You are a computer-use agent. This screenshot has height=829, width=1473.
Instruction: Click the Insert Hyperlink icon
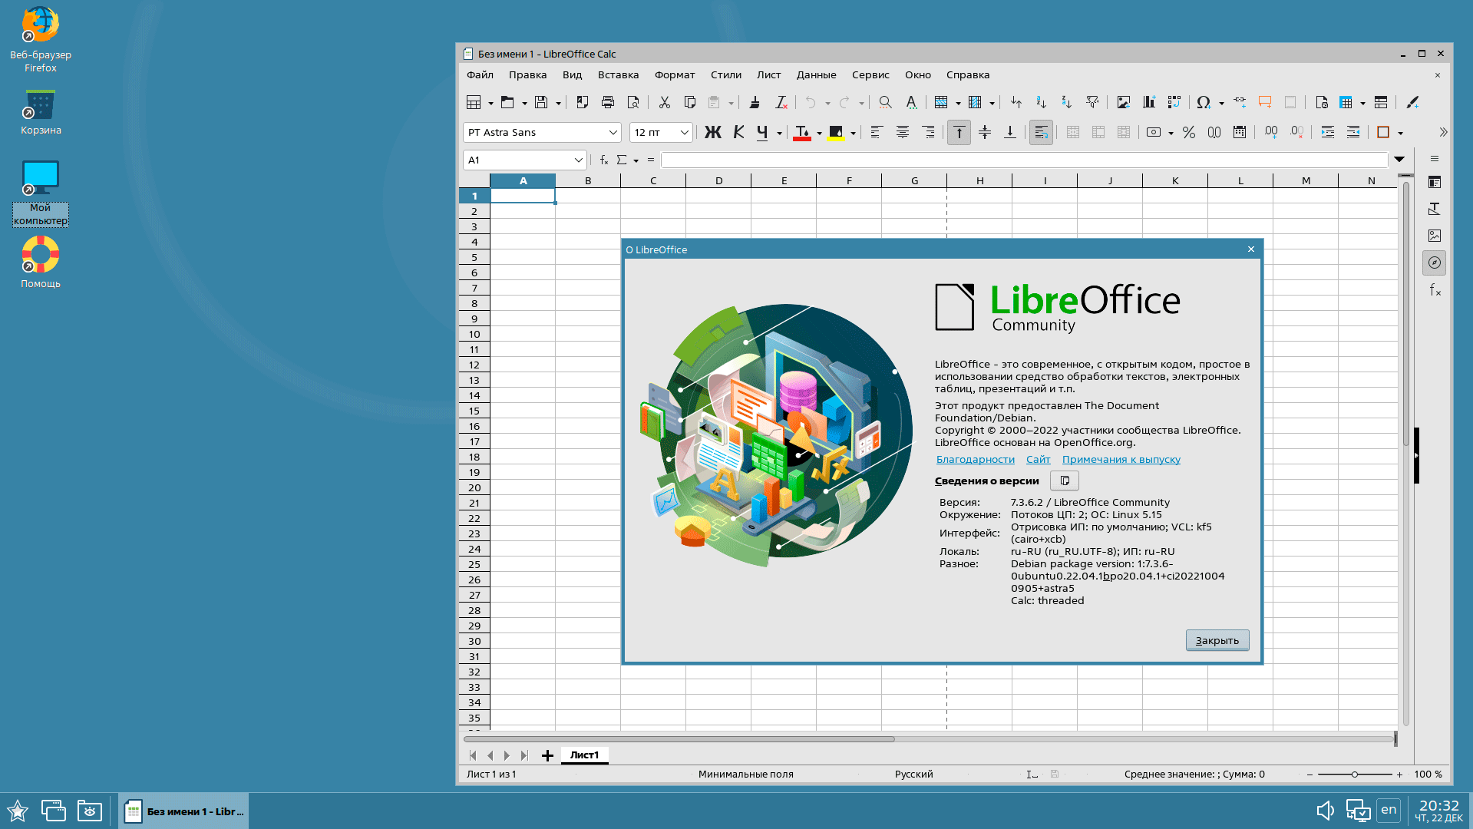tap(1240, 102)
